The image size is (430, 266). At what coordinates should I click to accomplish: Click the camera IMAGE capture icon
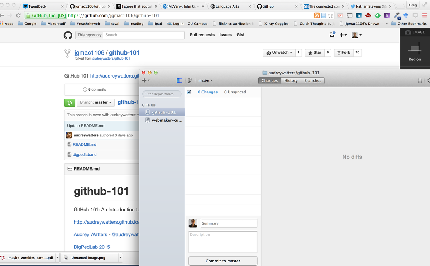point(415,32)
